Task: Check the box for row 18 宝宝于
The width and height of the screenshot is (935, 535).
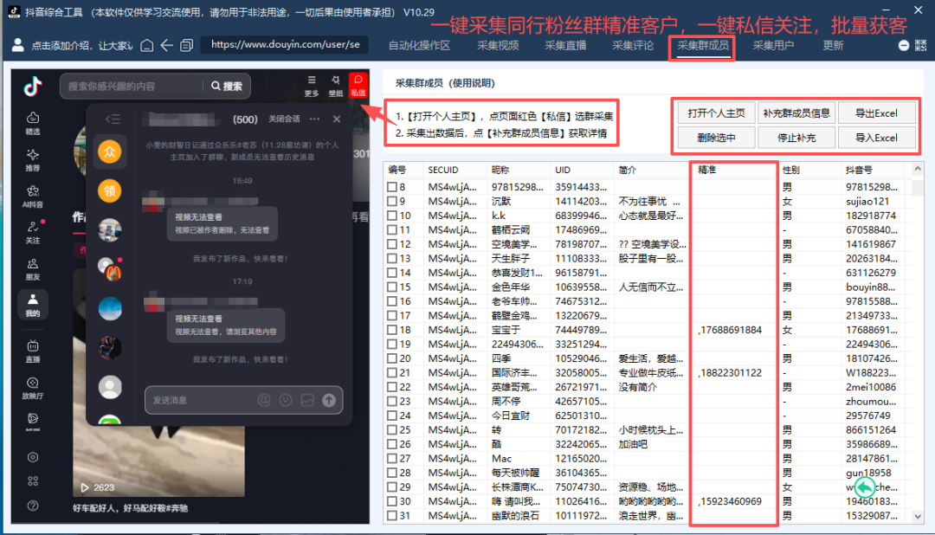Action: tap(392, 330)
